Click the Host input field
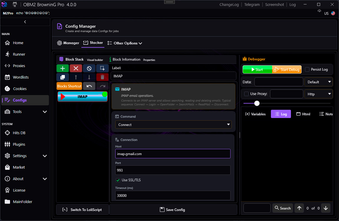Screen dimensions: 339x221 click(x=173, y=154)
